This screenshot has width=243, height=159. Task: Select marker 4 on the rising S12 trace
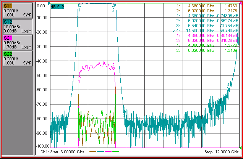tap(228, 88)
